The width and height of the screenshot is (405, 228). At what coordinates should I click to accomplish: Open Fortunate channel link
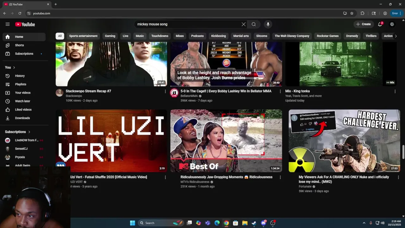coord(305,187)
